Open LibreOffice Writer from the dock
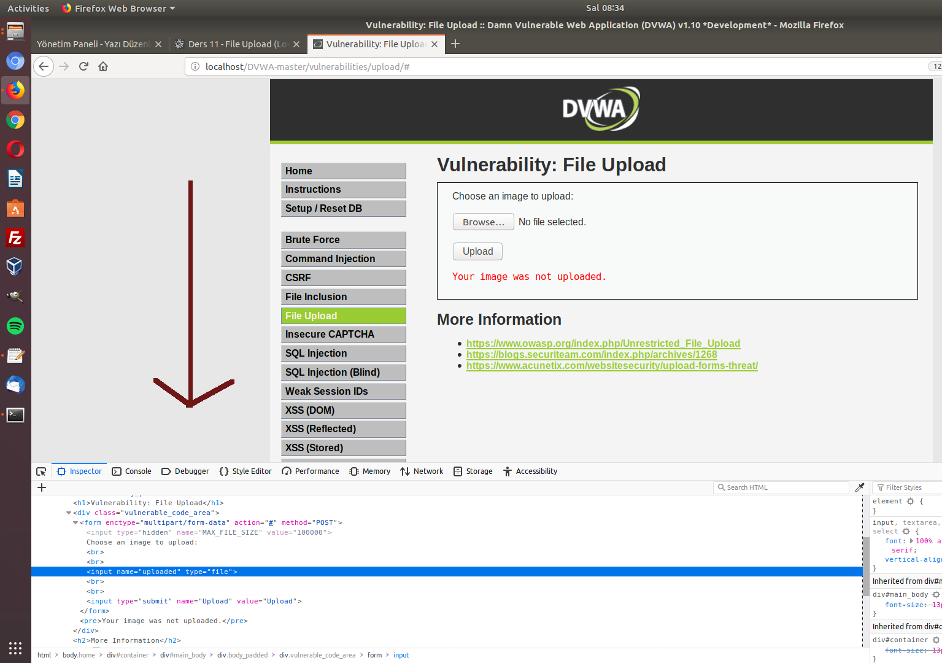This screenshot has width=942, height=663. coord(15,179)
